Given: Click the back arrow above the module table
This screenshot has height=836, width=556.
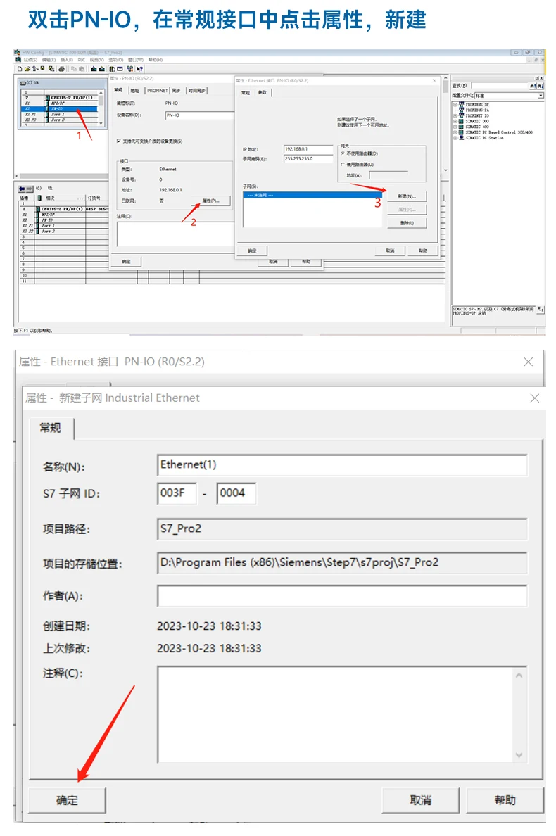Looking at the screenshot, I should (x=22, y=189).
